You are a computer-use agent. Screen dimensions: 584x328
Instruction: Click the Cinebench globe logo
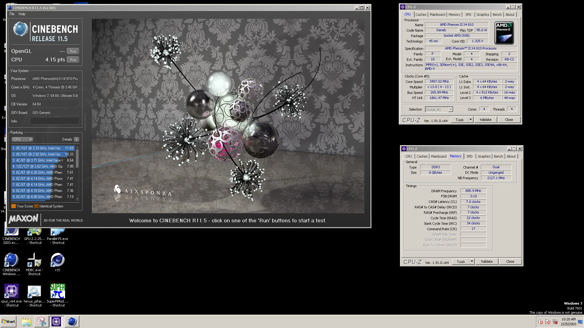pos(21,29)
